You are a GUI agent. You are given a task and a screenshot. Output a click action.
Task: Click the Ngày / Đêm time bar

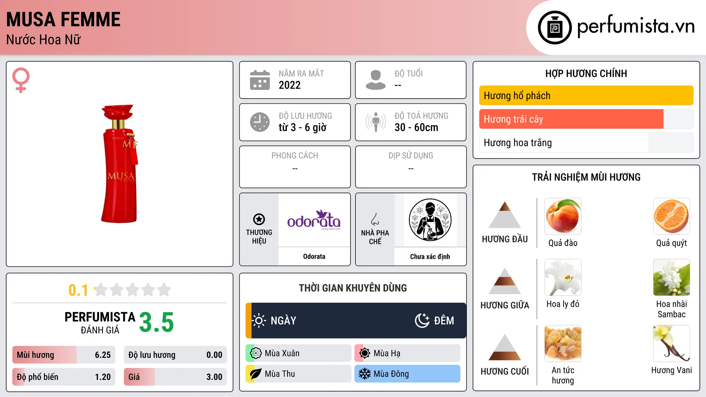pyautogui.click(x=356, y=320)
